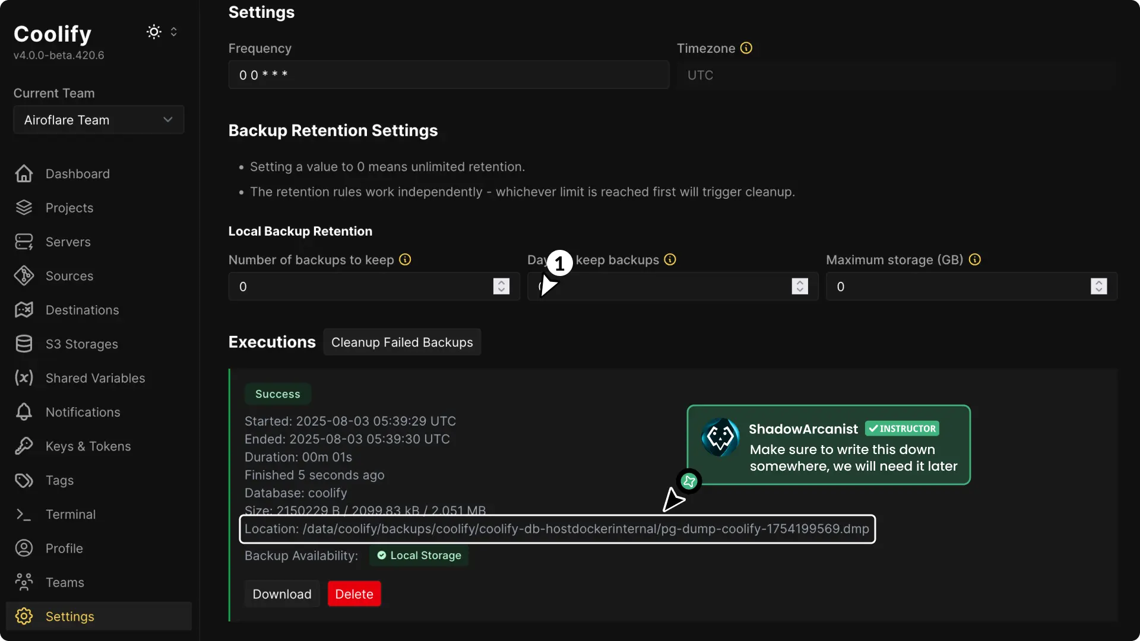Screen dimensions: 1140x641
Task: Open the Sources page
Action: pos(69,275)
